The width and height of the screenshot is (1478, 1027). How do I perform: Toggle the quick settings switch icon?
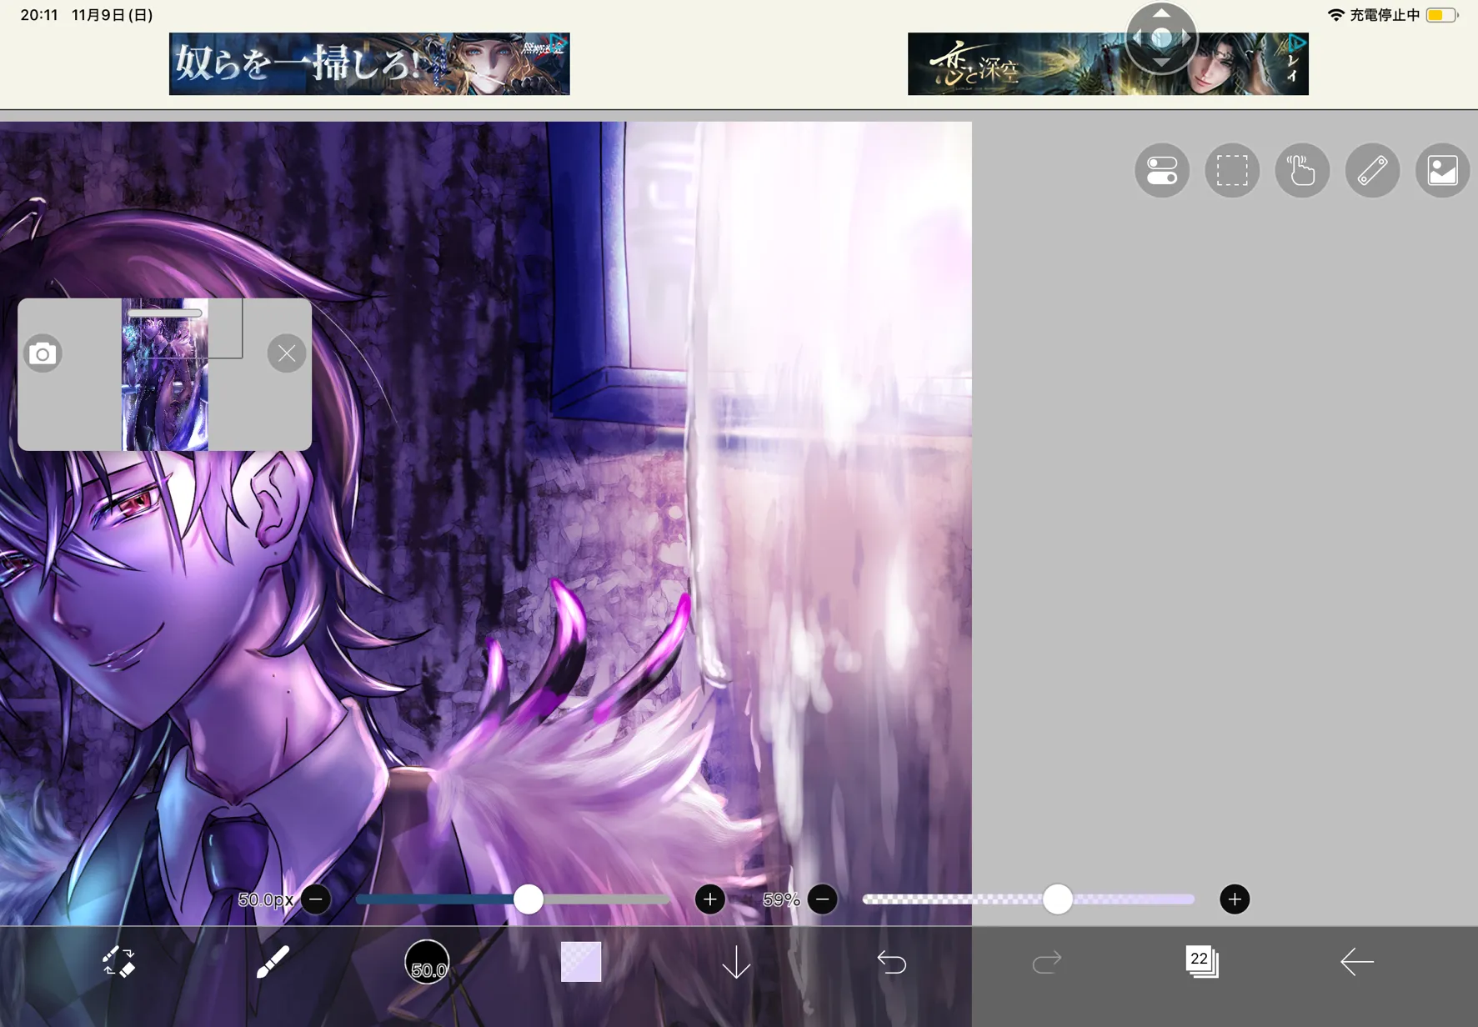pos(1162,171)
